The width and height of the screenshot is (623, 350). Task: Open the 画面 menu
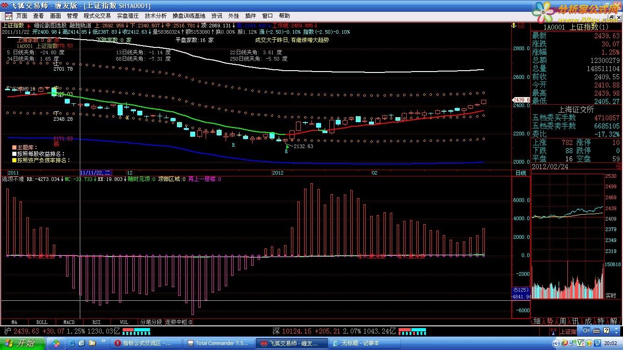pos(55,15)
